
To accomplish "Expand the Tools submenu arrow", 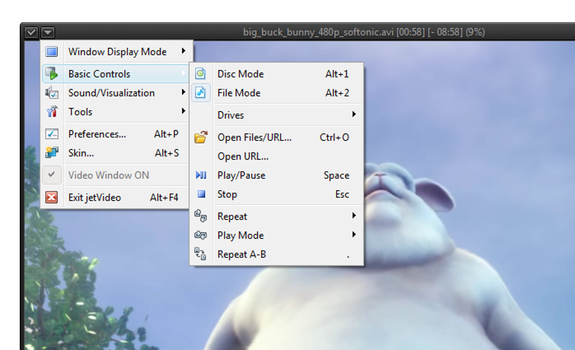I will (183, 110).
